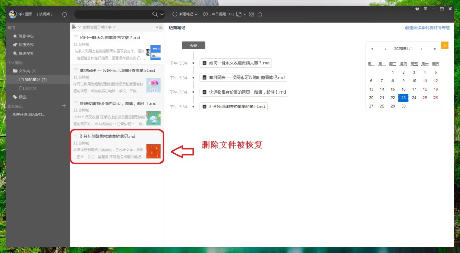460x253 pixels.
Task: Open timeline entry 3 分钟创建格式美美的笔记.md
Action: pos(234,106)
